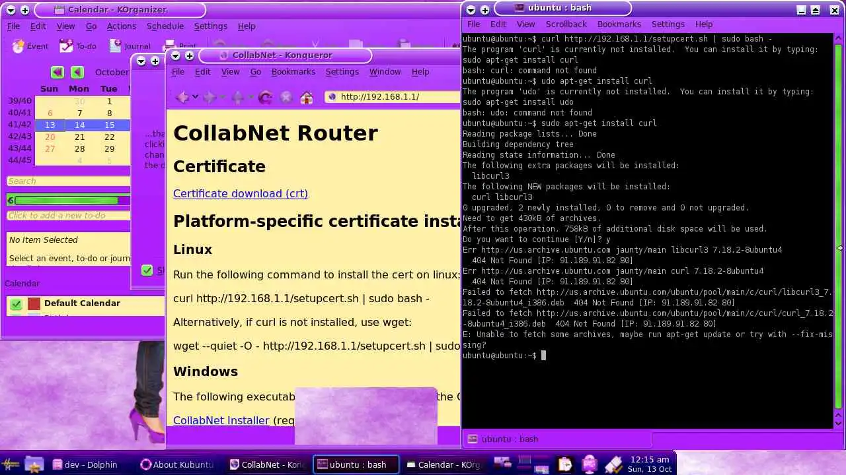Click Default Calendar red color swatch
The image size is (846, 475).
pyautogui.click(x=34, y=303)
